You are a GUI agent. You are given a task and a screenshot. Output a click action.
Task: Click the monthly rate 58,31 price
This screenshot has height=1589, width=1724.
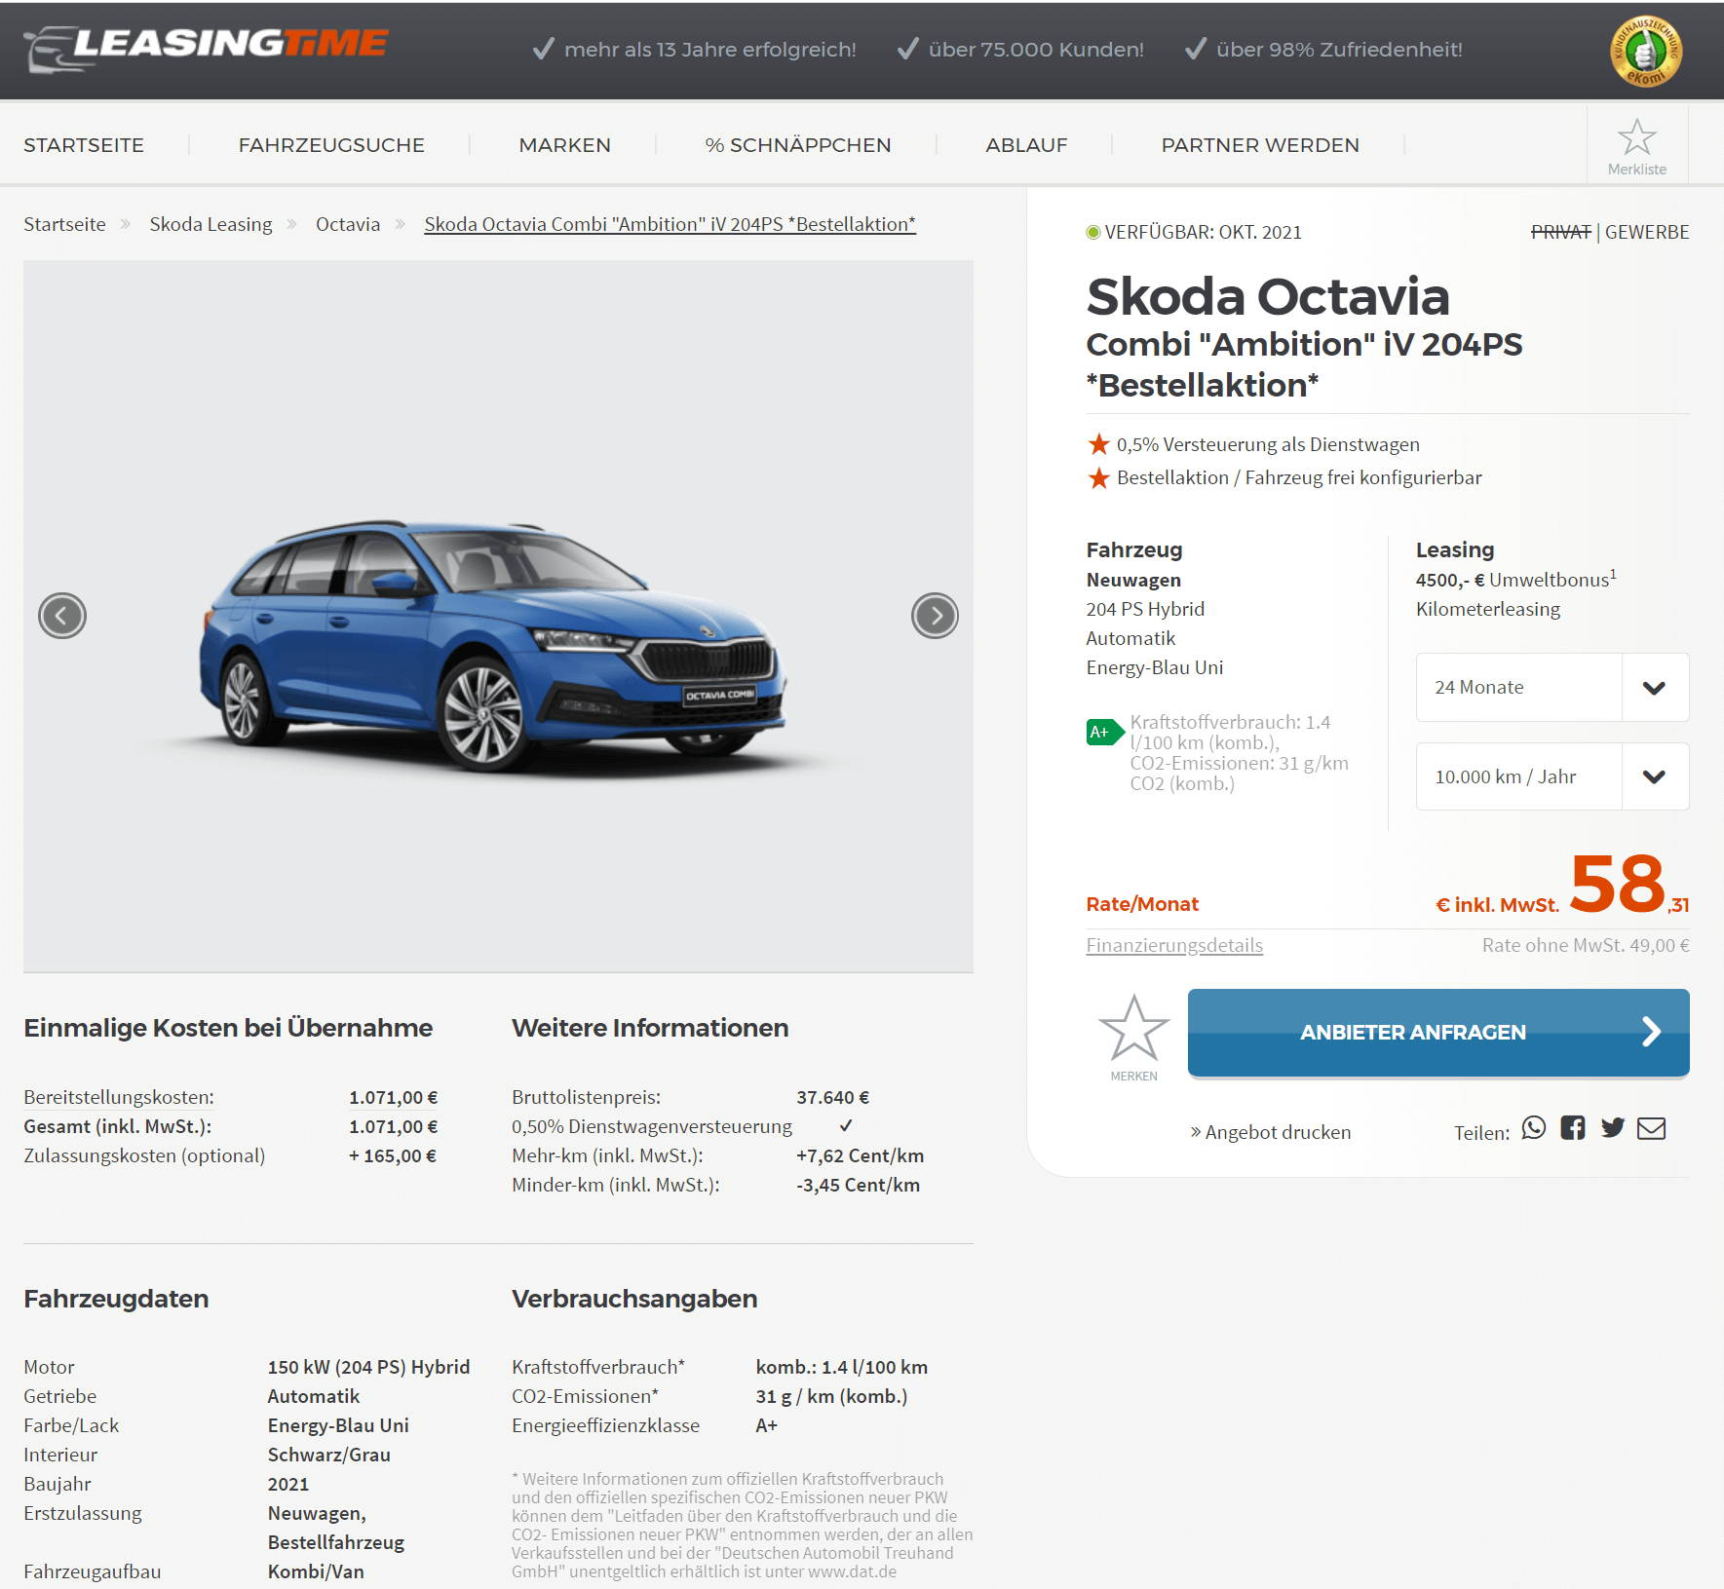tap(1629, 884)
